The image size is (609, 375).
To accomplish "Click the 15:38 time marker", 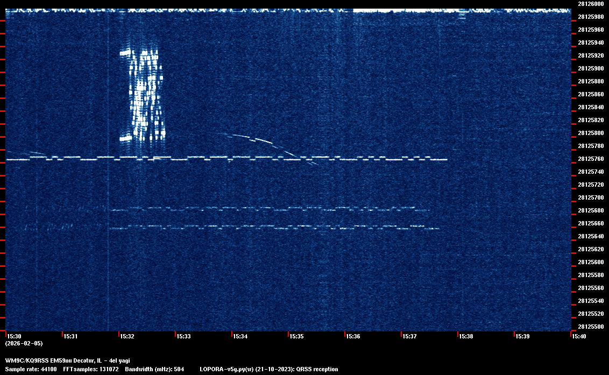I will pyautogui.click(x=467, y=336).
